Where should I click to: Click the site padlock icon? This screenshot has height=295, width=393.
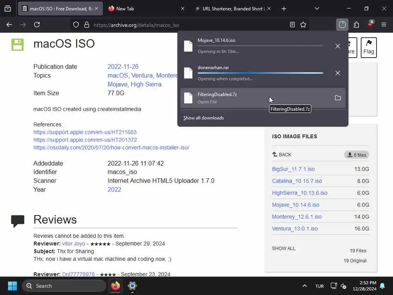click(87, 25)
